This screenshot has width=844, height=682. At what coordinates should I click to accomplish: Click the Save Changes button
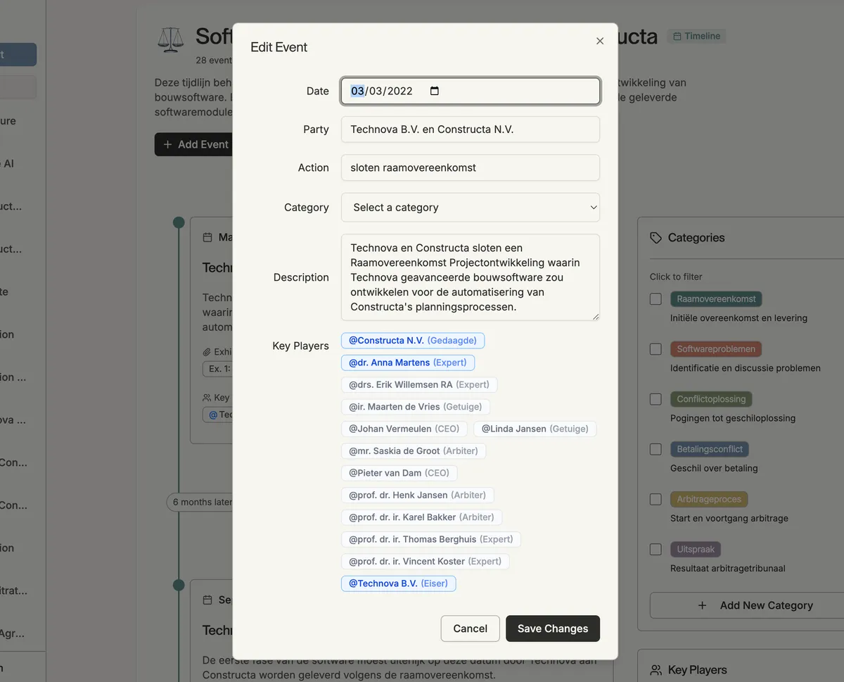pos(552,629)
